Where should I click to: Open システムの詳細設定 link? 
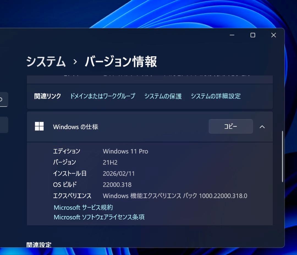tap(215, 96)
